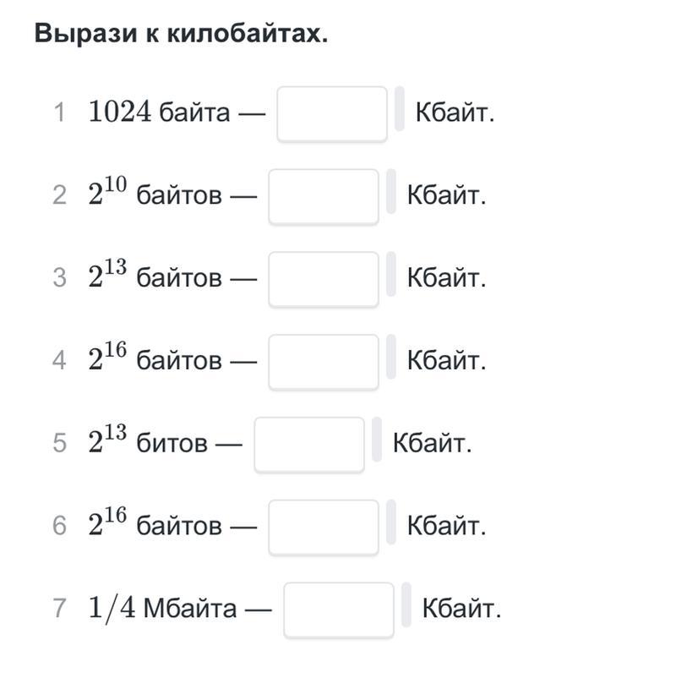The height and width of the screenshot is (700, 698).
Task: Click the answer field for 1024 байта
Action: 331,113
